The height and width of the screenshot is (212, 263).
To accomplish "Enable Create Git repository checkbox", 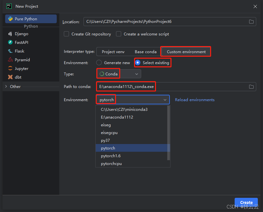I will [66, 34].
